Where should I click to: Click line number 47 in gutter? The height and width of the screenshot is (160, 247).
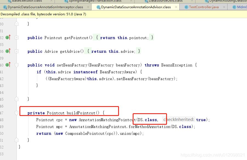2,113
